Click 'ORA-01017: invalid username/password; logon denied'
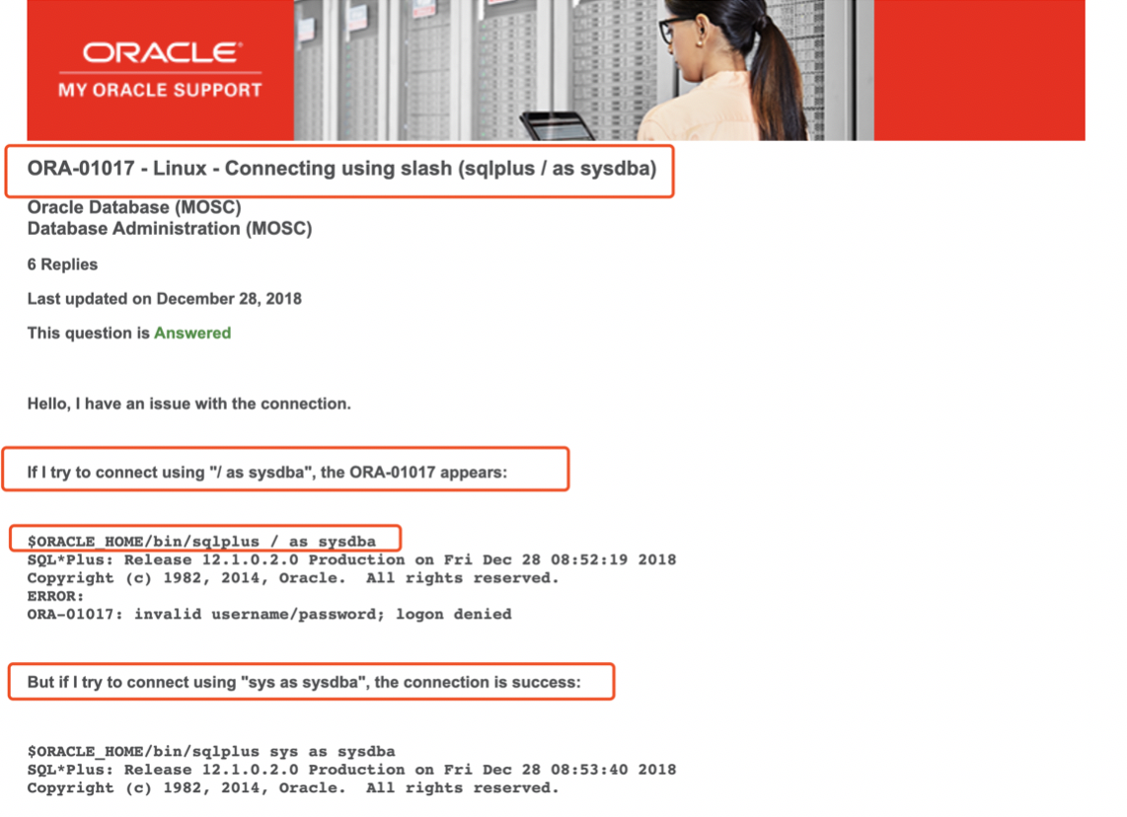Image resolution: width=1127 pixels, height=817 pixels. click(x=269, y=615)
